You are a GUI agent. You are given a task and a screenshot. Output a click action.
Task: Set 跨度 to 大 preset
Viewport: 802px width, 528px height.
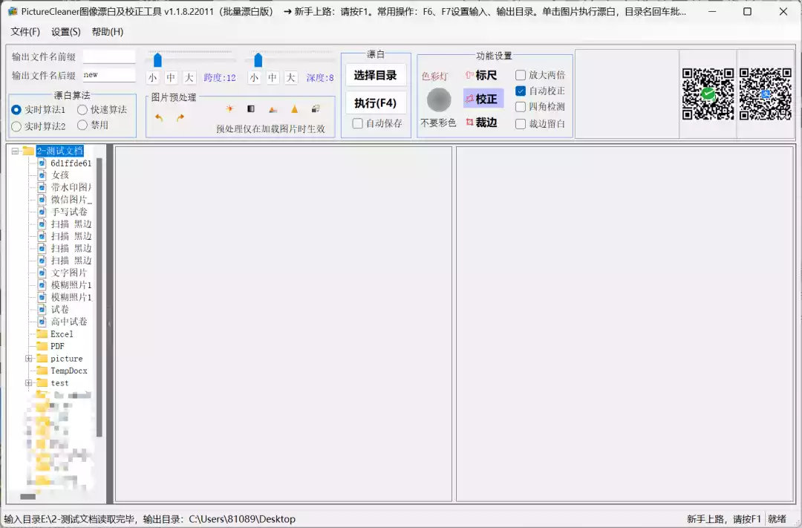[x=189, y=78]
